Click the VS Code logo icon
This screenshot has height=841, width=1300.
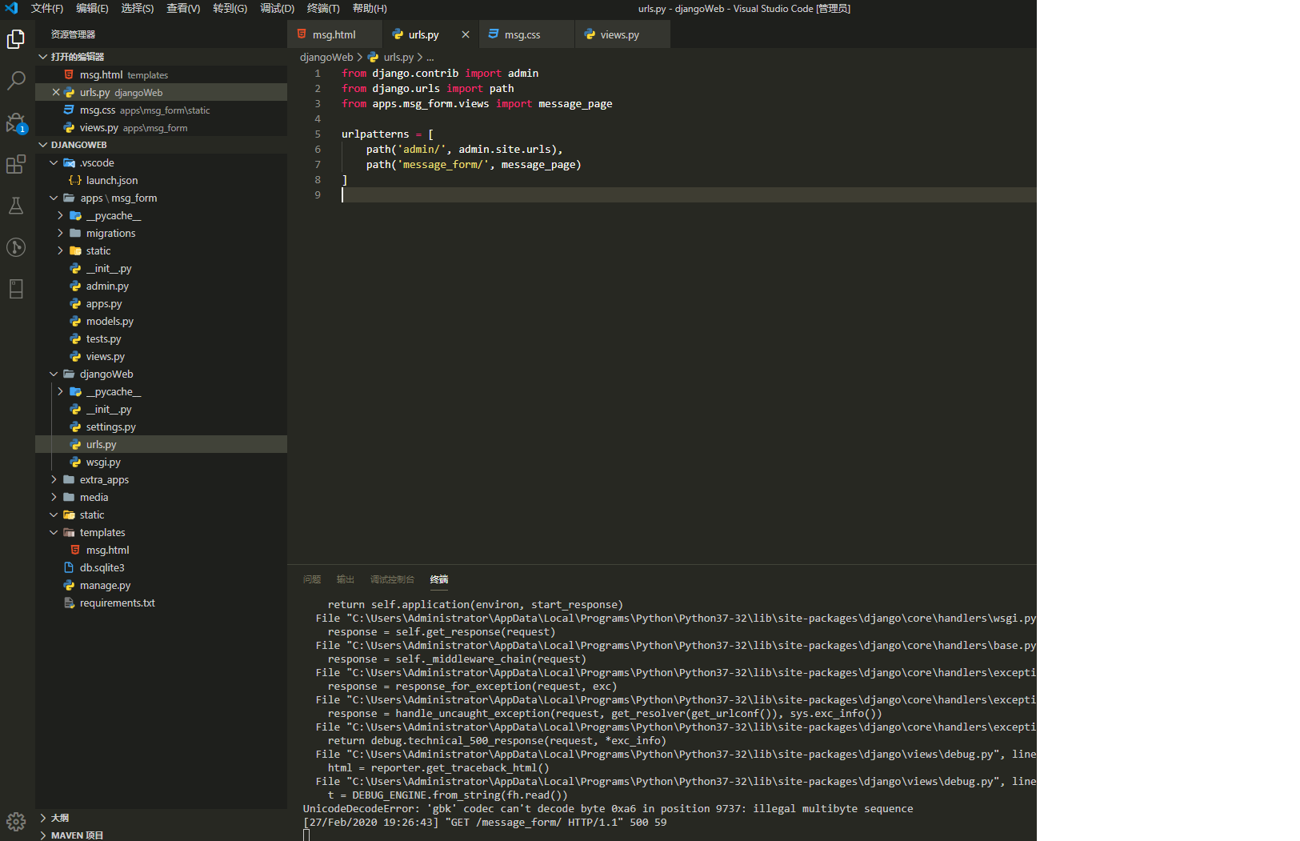11,8
